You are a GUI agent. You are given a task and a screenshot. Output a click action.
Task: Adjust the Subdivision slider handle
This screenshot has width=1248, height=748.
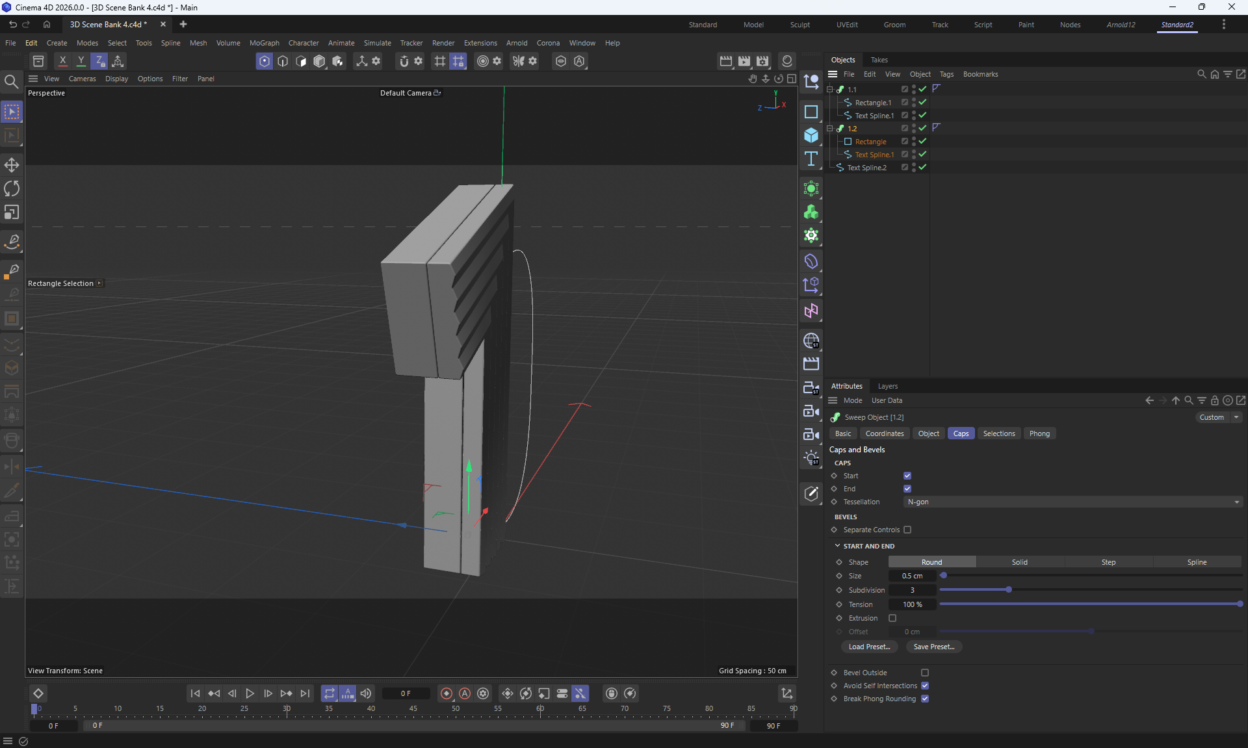point(1009,589)
